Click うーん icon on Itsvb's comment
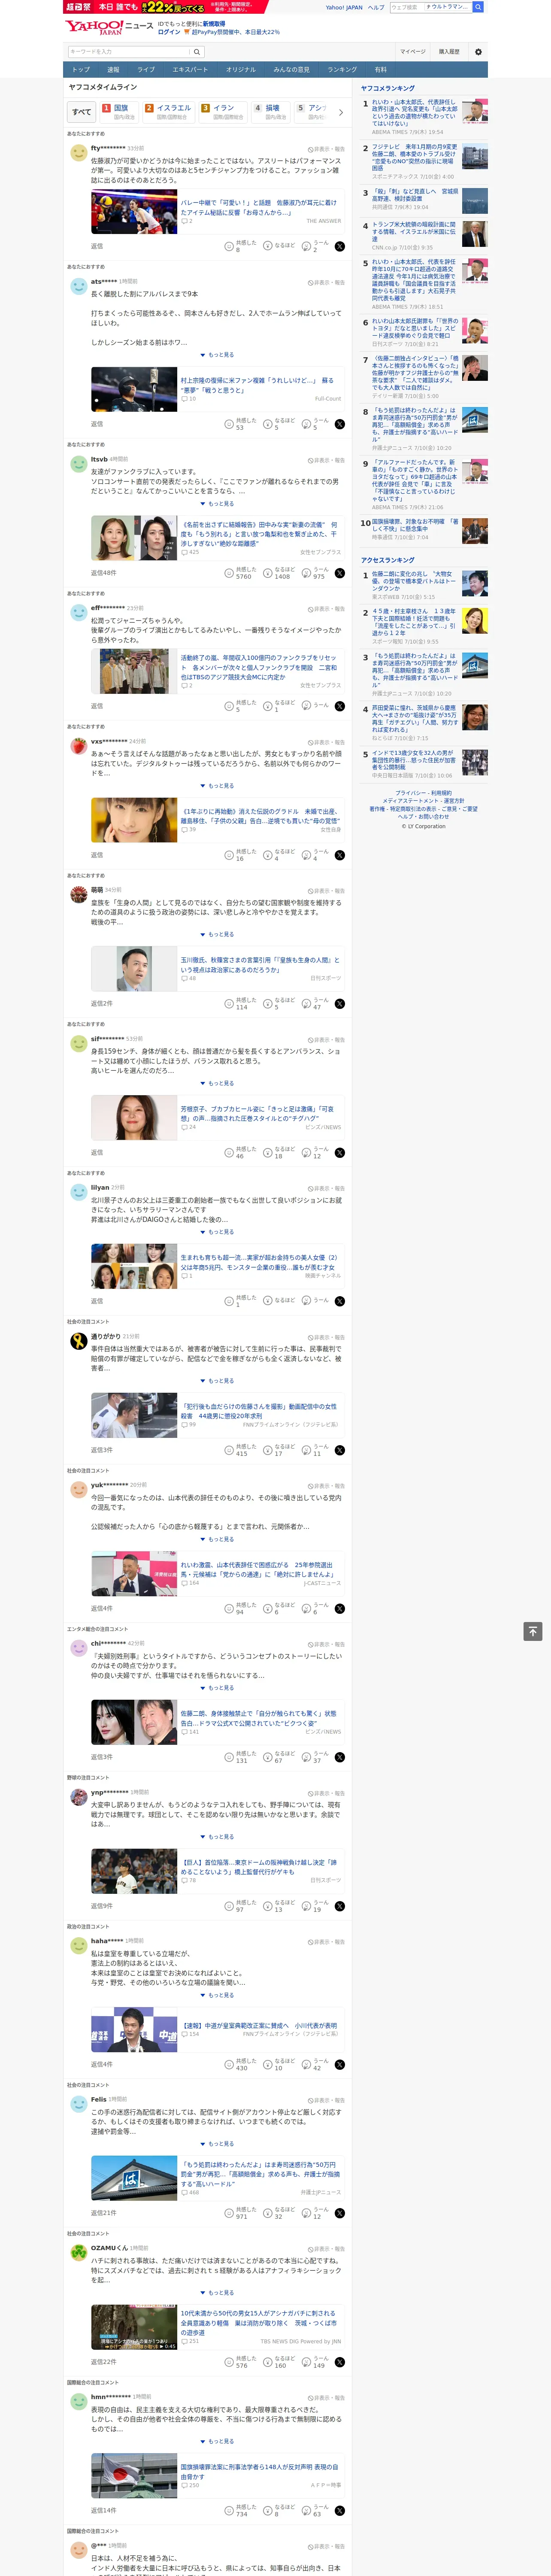551x2576 pixels. pos(307,573)
